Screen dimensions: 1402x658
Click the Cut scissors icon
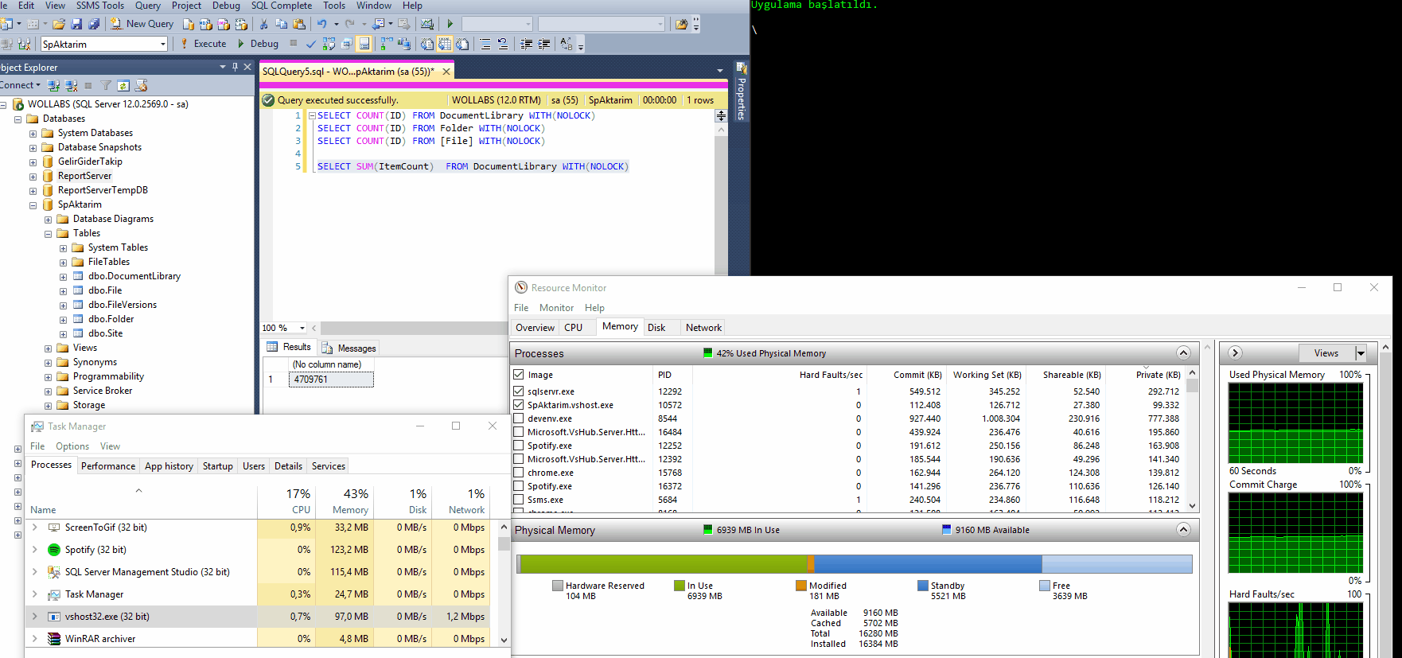pos(263,24)
